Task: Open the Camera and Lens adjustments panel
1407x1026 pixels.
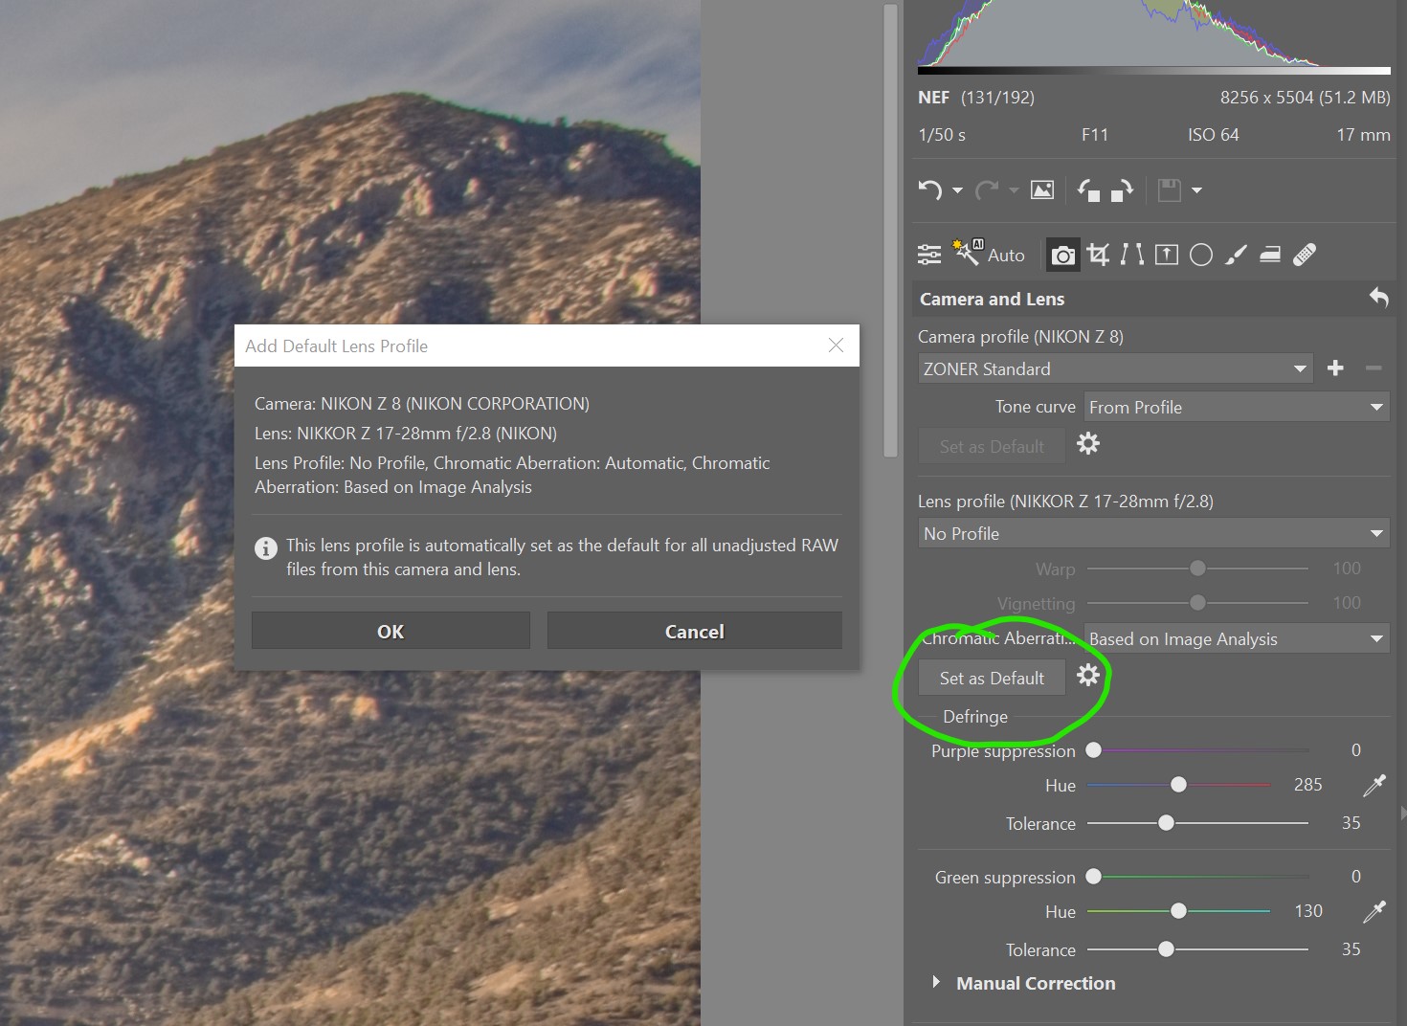Action: pos(1062,254)
